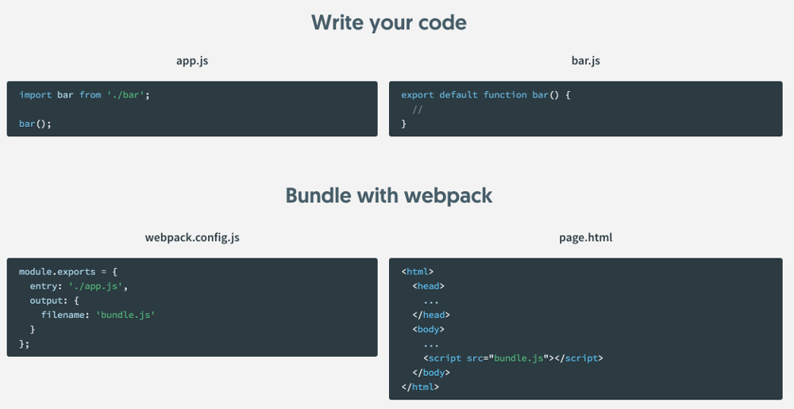Click the webpack.config.js file label
The height and width of the screenshot is (409, 794).
[192, 237]
